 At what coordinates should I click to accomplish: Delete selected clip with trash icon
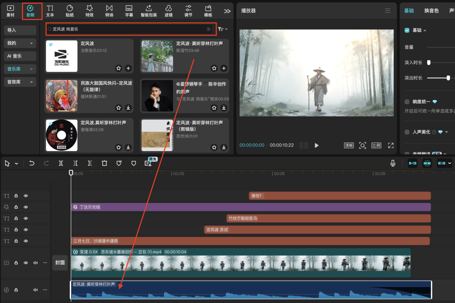pyautogui.click(x=104, y=163)
